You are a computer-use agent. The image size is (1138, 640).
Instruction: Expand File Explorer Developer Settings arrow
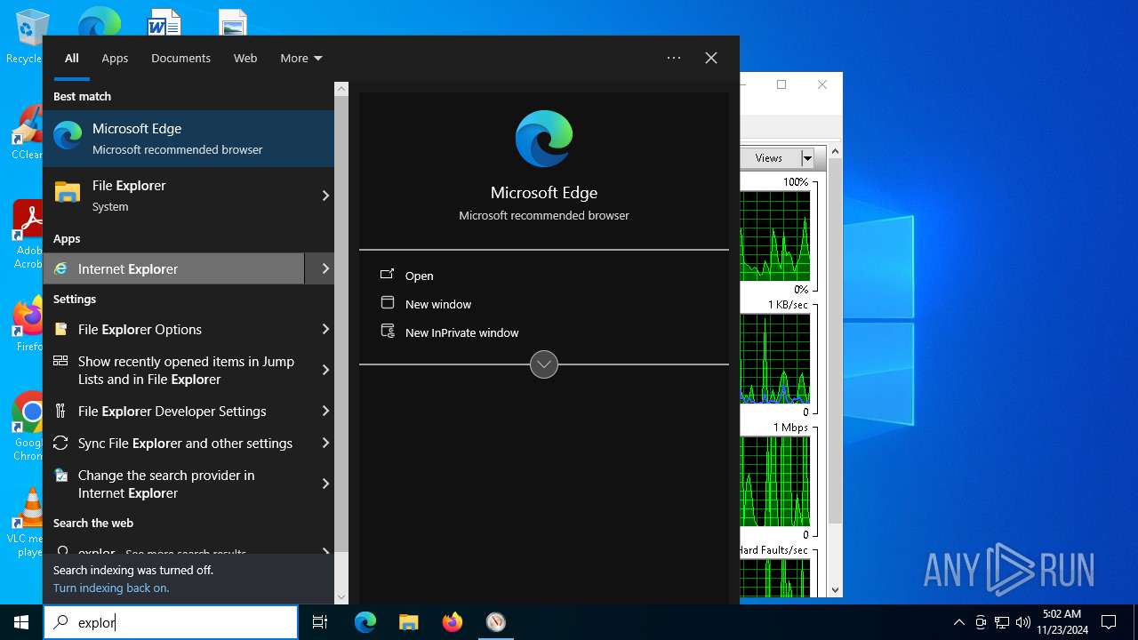coord(325,411)
